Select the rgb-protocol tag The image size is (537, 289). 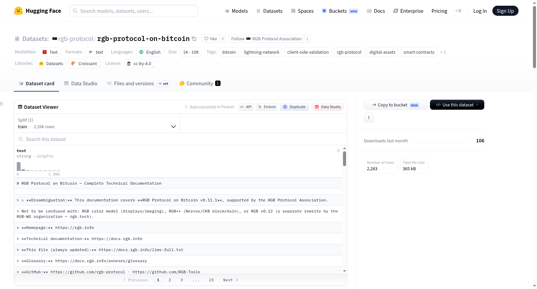tap(349, 52)
